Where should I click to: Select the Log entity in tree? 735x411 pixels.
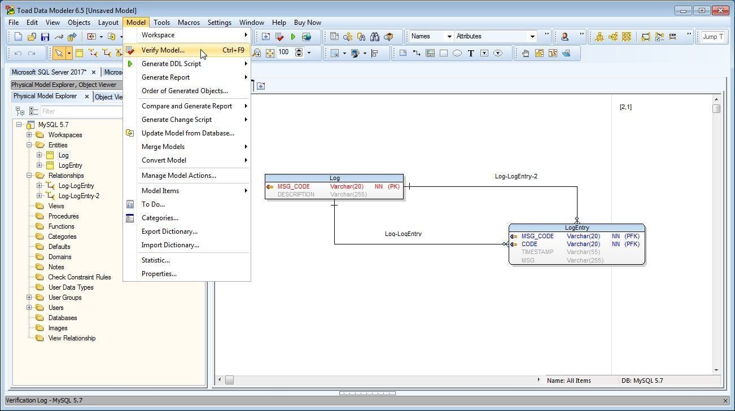tap(63, 155)
